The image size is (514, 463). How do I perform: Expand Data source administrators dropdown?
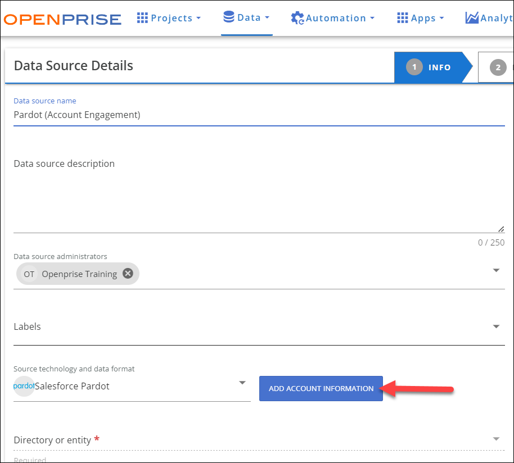click(x=497, y=270)
